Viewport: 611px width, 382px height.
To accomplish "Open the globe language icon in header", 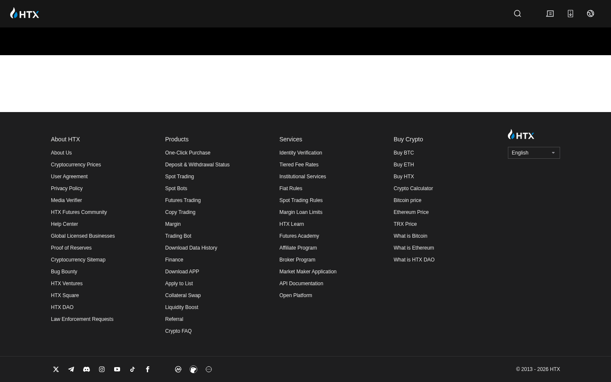I will tap(591, 14).
